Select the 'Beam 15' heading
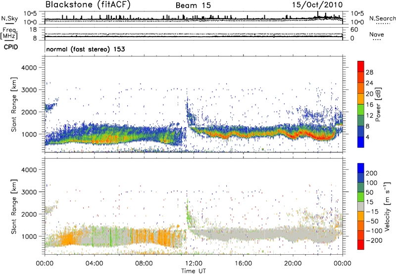The width and height of the screenshot is (396, 274). pos(193,5)
